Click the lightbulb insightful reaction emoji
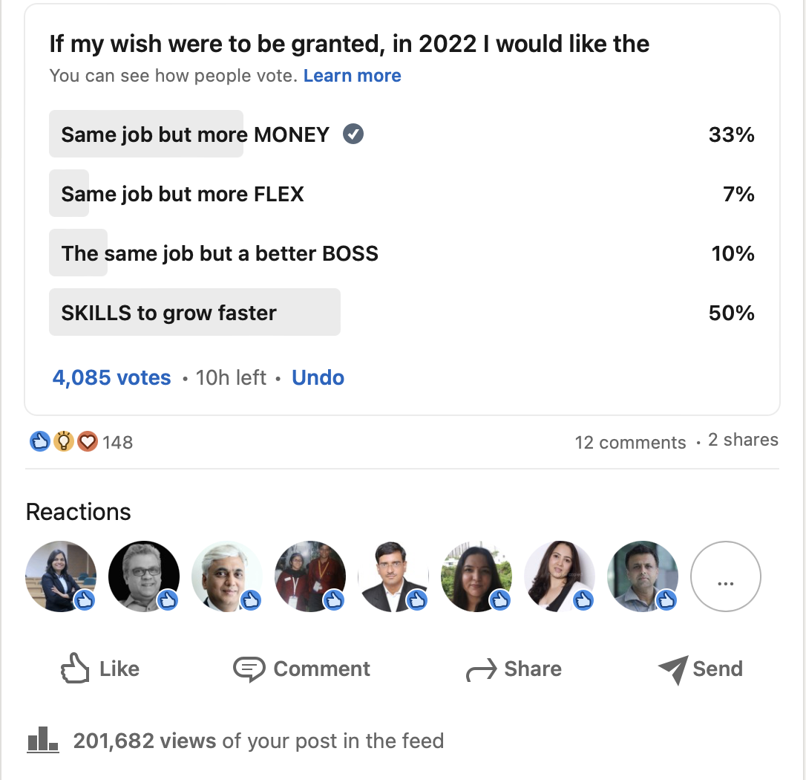The height and width of the screenshot is (780, 806). pos(64,441)
